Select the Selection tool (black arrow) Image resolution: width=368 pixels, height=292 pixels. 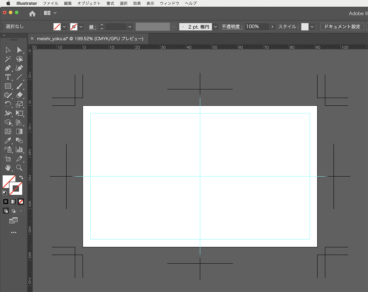click(8, 50)
